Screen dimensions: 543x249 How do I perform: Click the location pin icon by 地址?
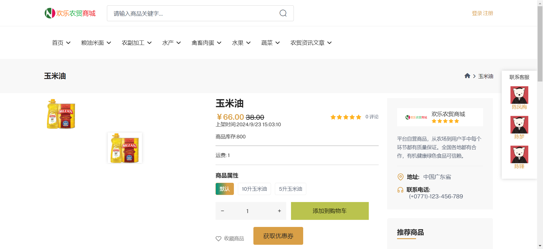[400, 177]
